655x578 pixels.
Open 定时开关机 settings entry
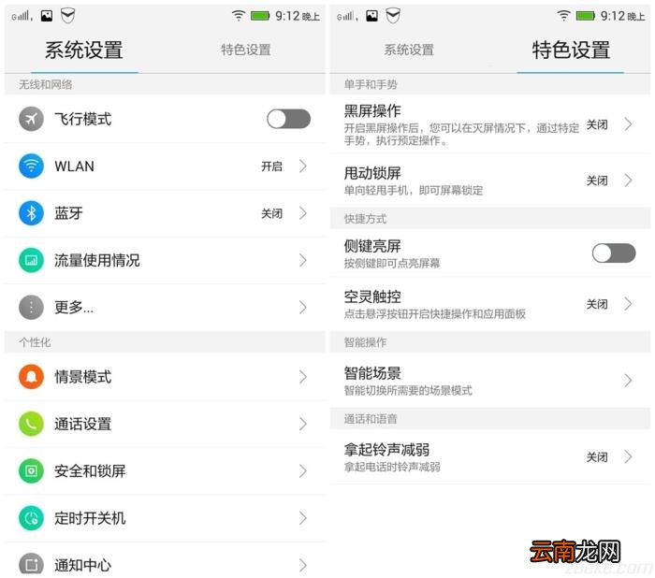click(x=165, y=518)
